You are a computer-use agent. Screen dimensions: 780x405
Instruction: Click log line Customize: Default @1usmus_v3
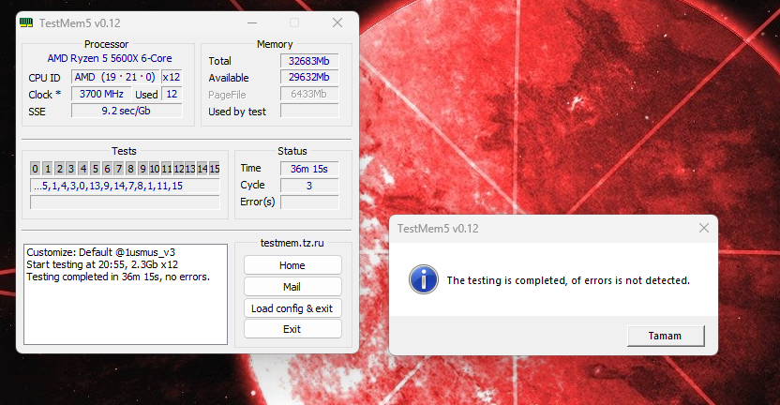(101, 252)
